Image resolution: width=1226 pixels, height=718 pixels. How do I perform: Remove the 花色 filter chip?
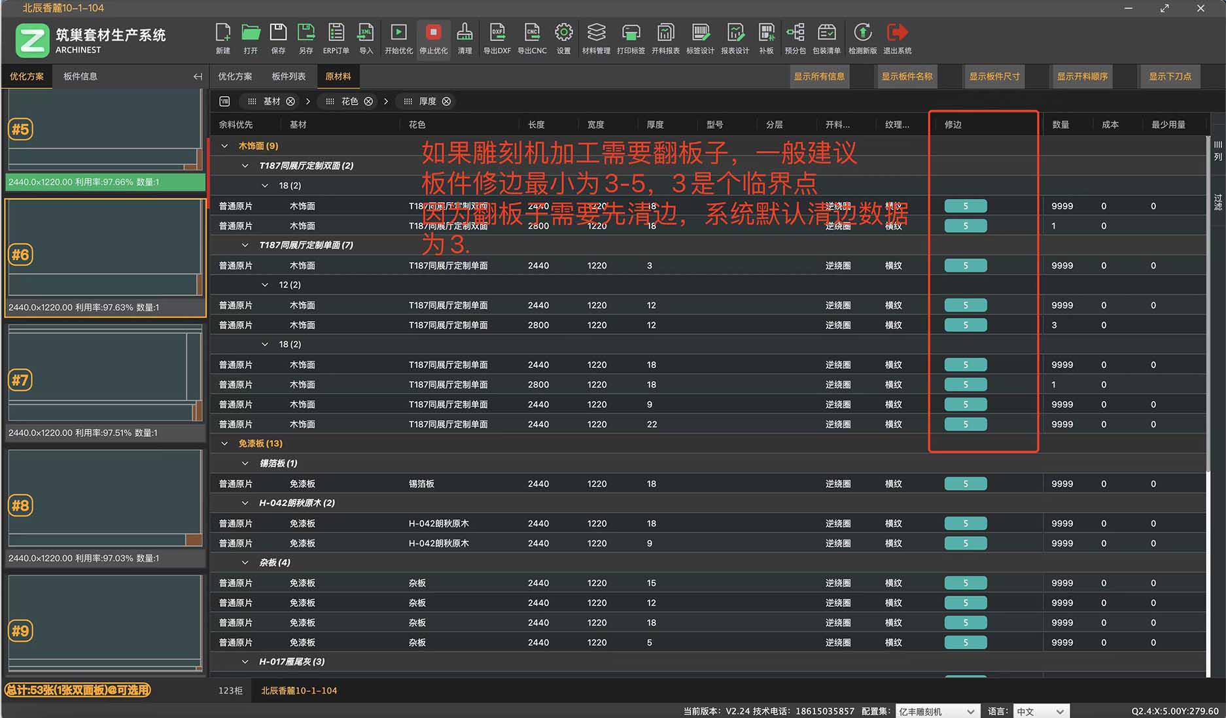[x=368, y=101]
